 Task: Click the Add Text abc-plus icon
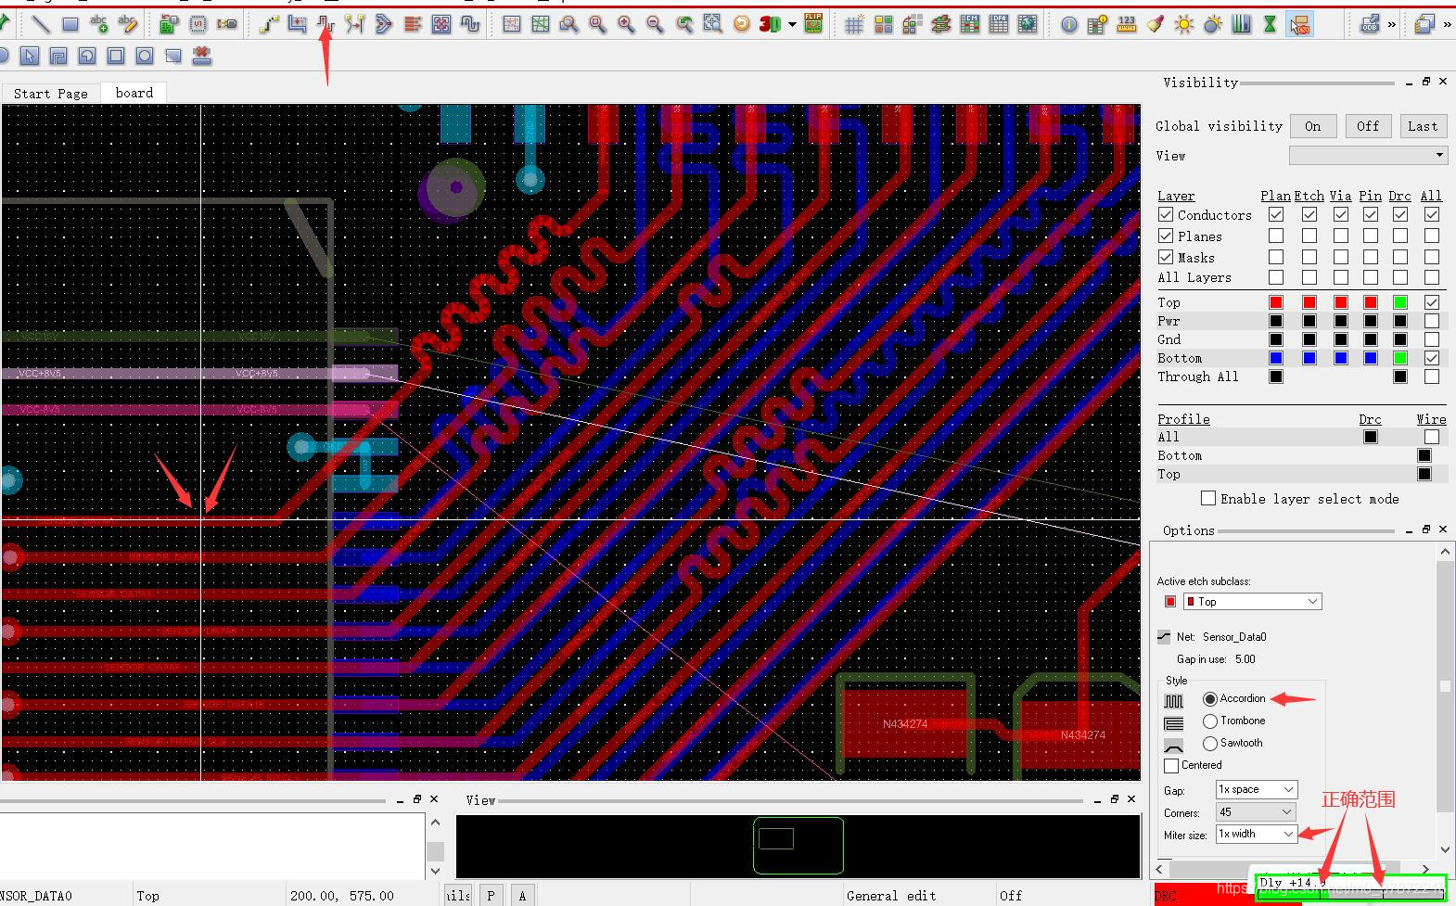click(99, 25)
